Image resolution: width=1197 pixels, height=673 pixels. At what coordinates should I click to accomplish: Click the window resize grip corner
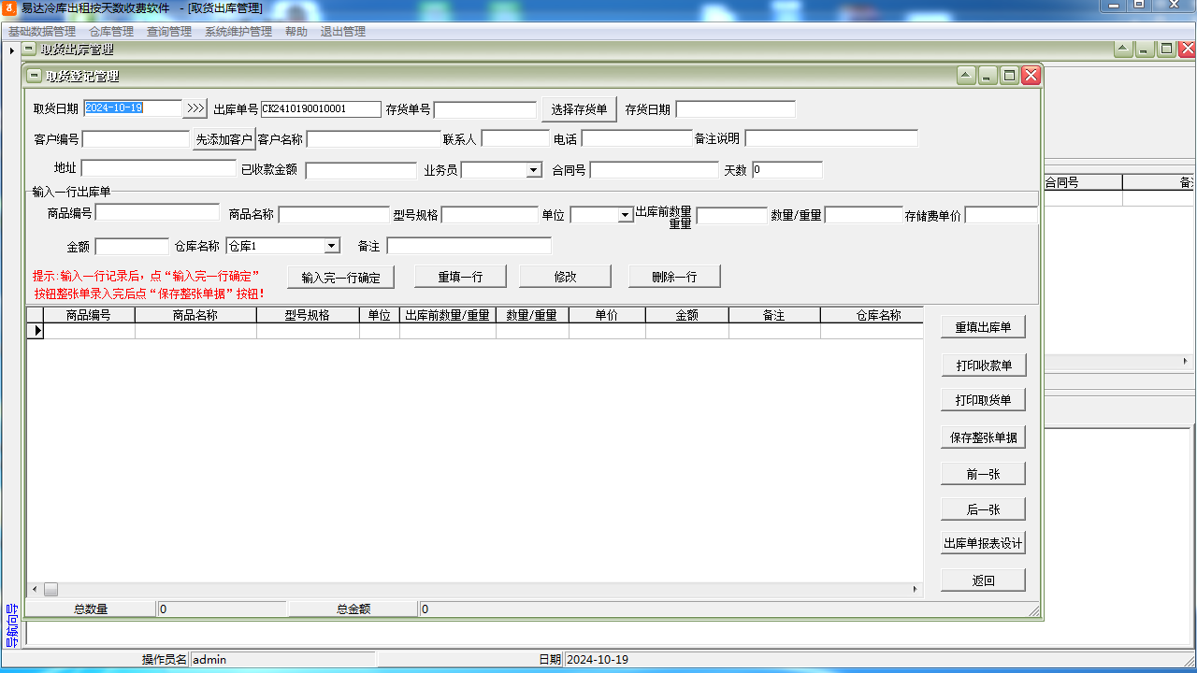(x=1033, y=611)
